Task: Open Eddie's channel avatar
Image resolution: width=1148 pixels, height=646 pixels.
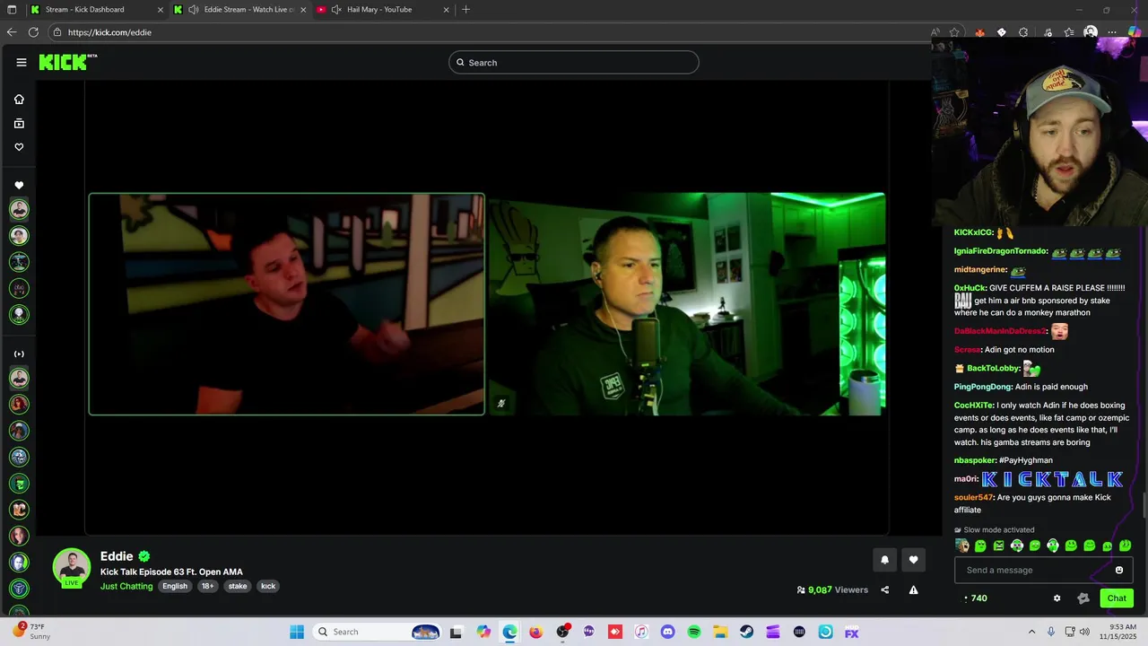Action: (x=72, y=567)
